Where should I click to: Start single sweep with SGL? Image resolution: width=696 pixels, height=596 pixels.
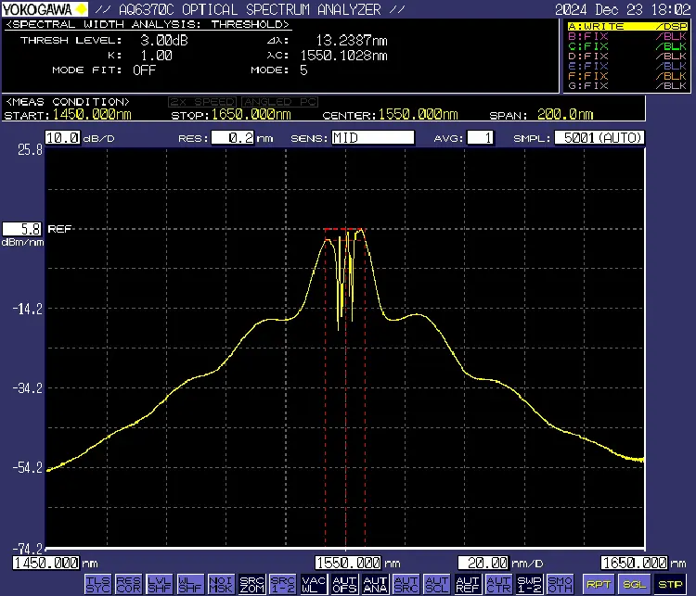tap(635, 584)
